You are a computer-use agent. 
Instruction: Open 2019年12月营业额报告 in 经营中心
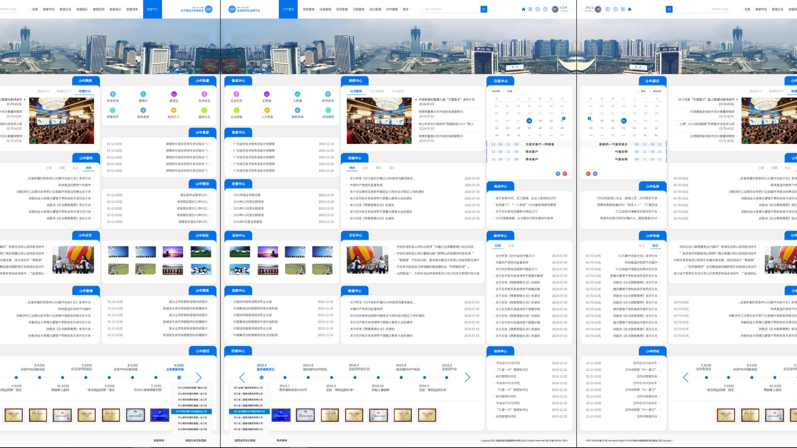coord(249,202)
